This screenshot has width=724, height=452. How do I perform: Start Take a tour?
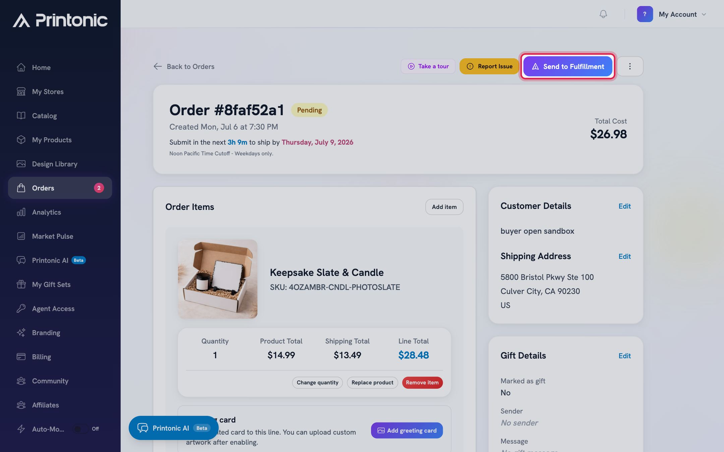tap(428, 66)
